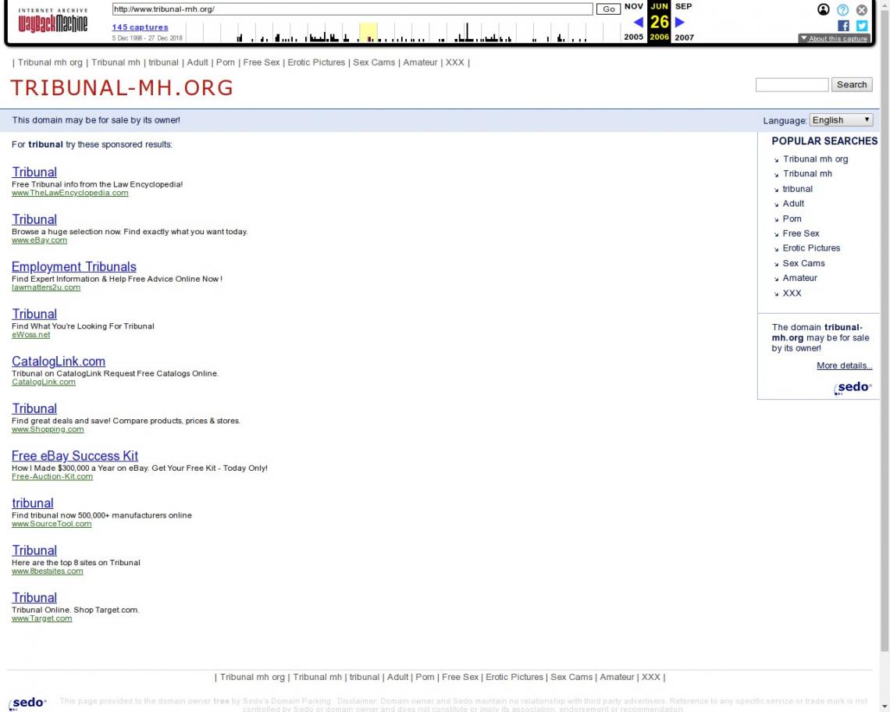Select Erotic Pictures in Popular Searches
The width and height of the screenshot is (890, 712).
811,248
